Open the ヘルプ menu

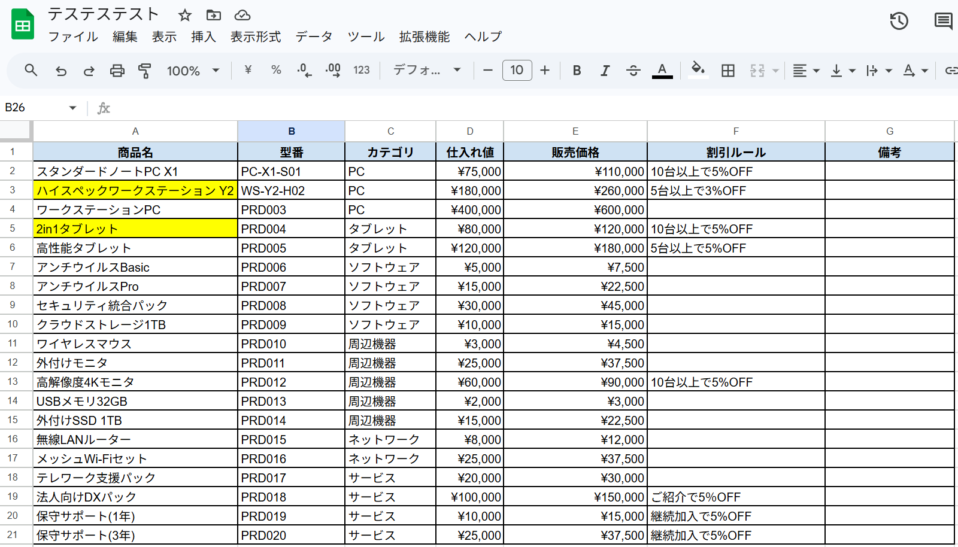(483, 37)
